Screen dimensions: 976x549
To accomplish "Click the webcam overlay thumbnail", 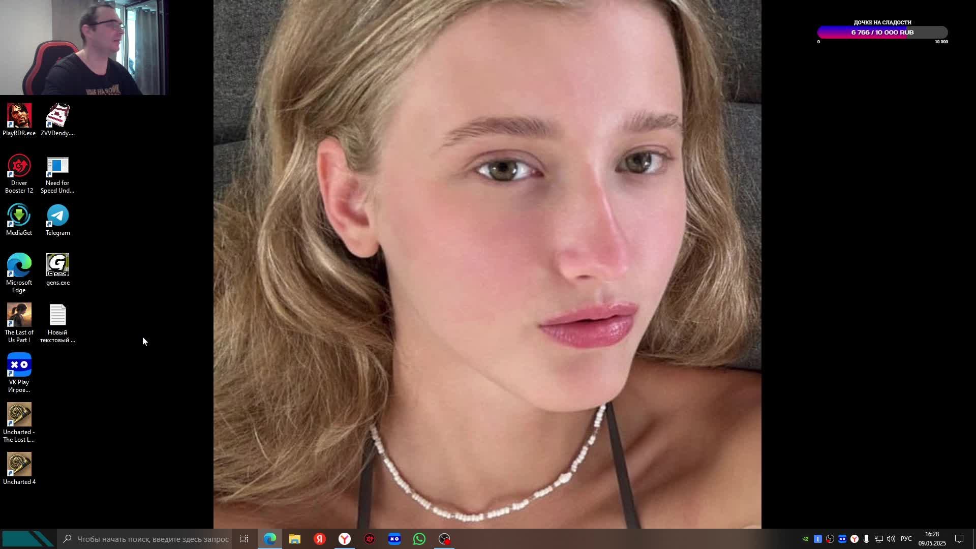I will tap(83, 47).
